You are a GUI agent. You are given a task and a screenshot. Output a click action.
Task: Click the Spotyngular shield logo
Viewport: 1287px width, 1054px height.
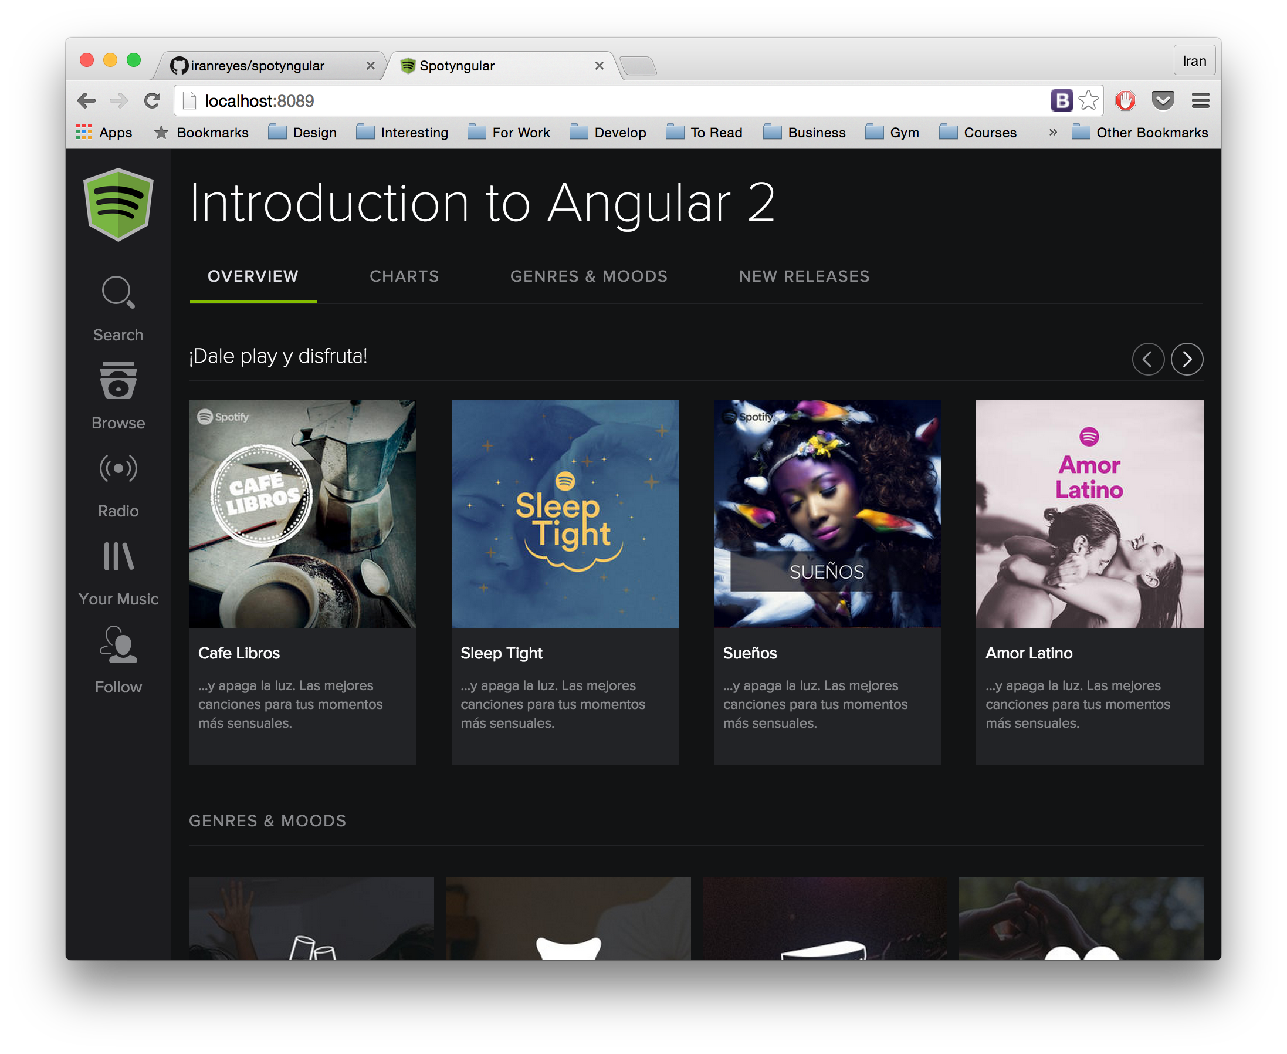point(118,205)
